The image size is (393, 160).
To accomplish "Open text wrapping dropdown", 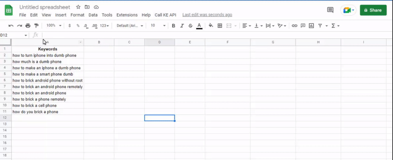I will pyautogui.click(x=270, y=26).
